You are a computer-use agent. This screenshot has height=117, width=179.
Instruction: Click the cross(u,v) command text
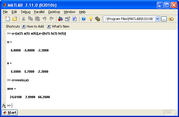20,80
